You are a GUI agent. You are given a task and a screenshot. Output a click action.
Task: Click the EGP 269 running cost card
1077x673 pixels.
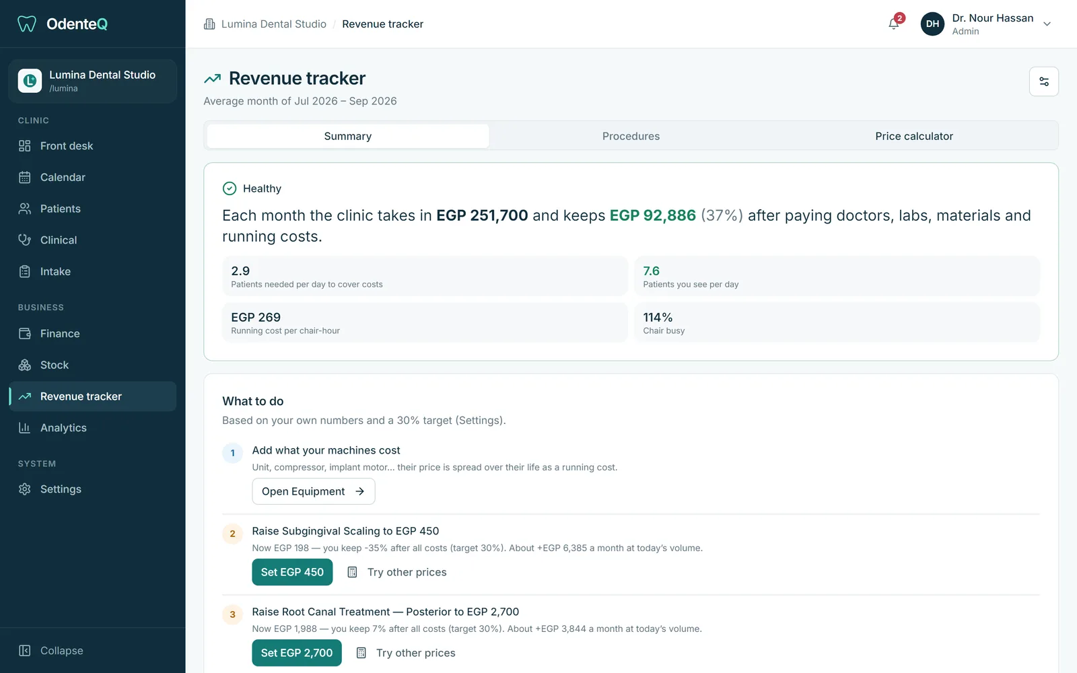pyautogui.click(x=425, y=322)
